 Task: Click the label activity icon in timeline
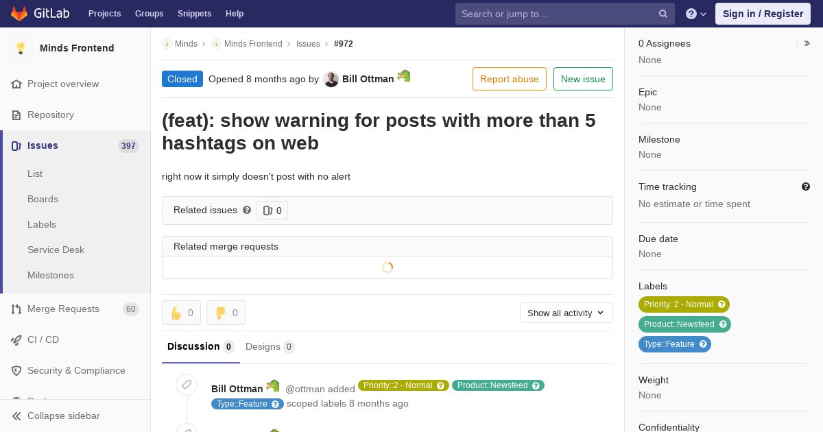pos(187,385)
